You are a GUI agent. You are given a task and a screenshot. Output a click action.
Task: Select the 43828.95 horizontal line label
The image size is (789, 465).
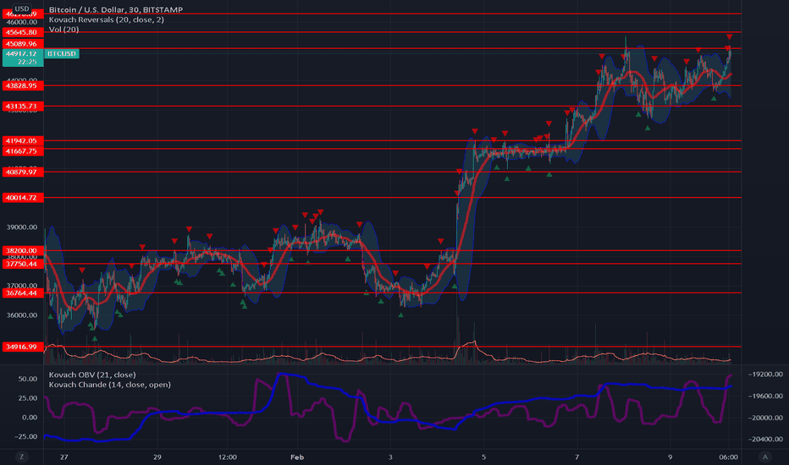click(23, 86)
